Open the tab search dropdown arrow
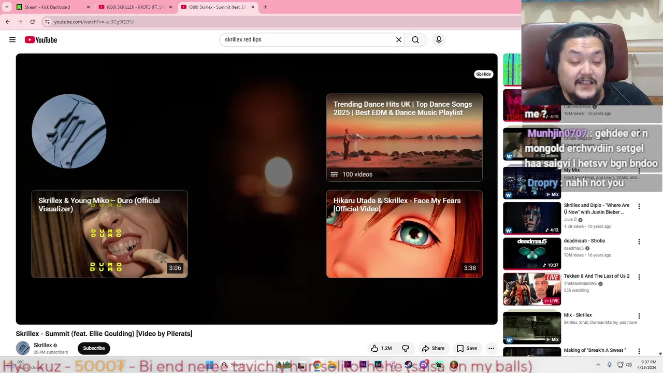 click(7, 7)
